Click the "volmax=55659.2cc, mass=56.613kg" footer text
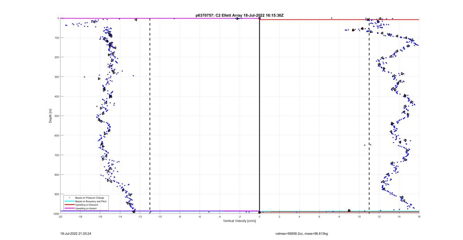Image resolution: width=463 pixels, height=240 pixels. point(302,233)
